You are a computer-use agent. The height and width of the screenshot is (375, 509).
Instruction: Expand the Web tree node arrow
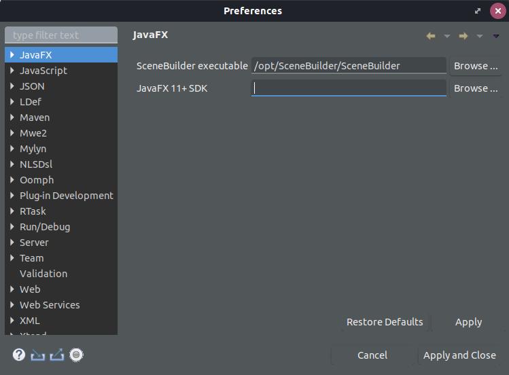coord(12,289)
